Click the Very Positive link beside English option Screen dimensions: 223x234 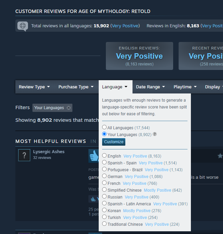pos(135,156)
